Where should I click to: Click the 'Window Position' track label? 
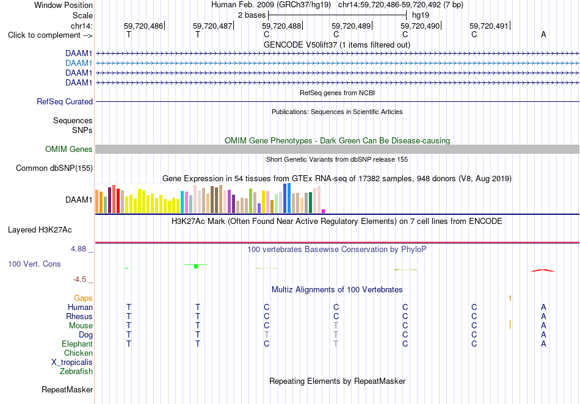(63, 5)
